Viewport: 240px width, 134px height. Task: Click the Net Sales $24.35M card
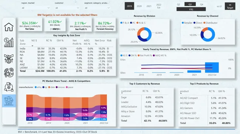pos(30,25)
